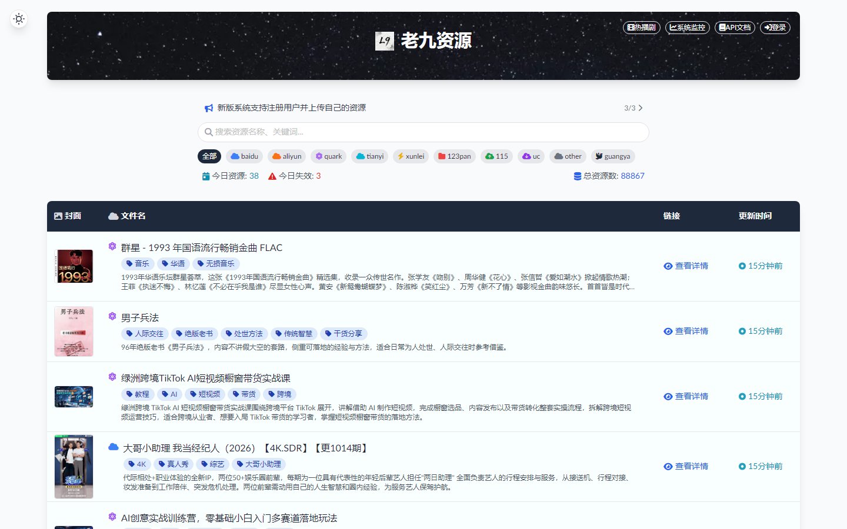Viewport: 847px width, 529px height.
Task: Click the 总资源数 database icon
Action: [x=578, y=176]
